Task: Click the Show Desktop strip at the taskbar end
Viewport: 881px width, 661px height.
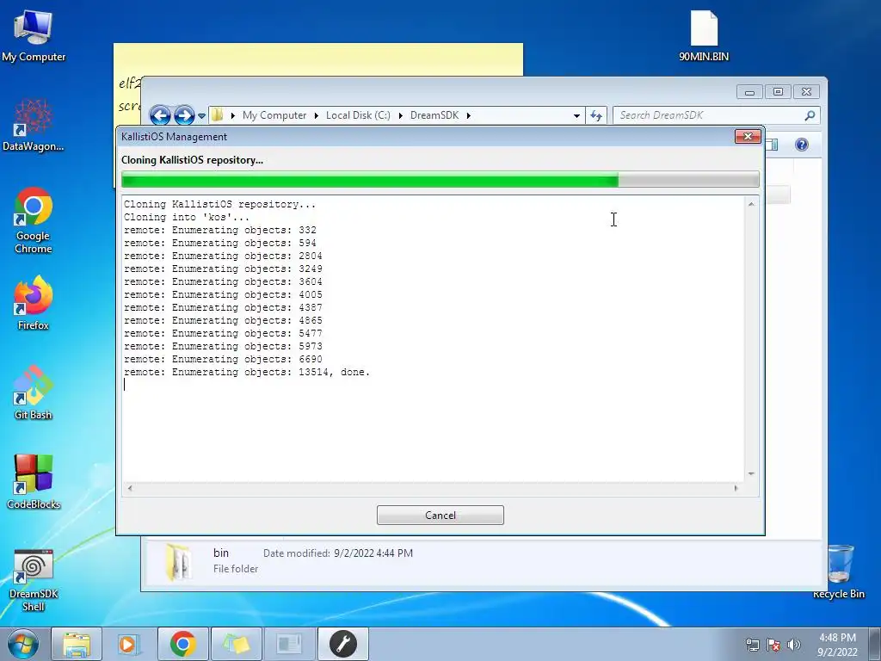Action: [x=875, y=644]
